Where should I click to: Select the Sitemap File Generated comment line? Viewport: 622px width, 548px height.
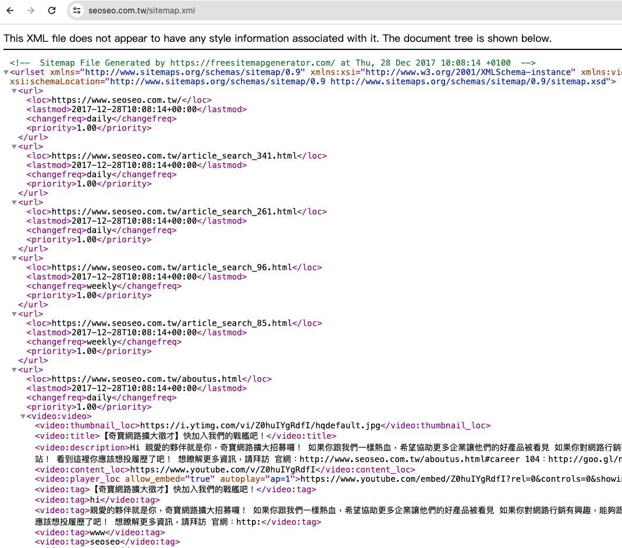coord(272,63)
